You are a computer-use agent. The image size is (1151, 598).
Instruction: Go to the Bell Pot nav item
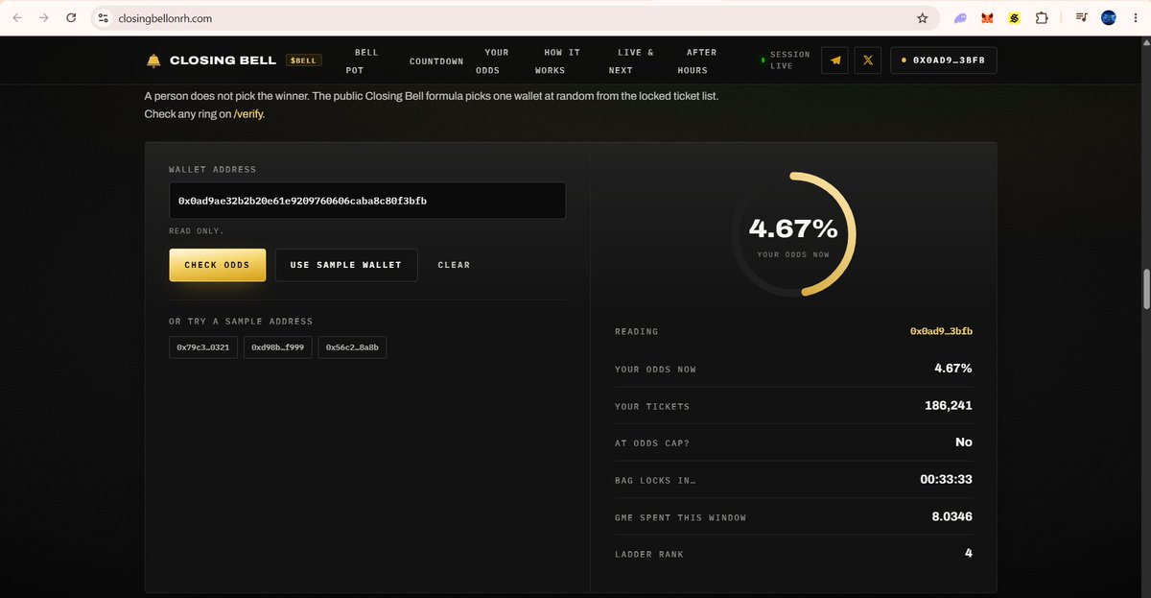click(x=362, y=60)
